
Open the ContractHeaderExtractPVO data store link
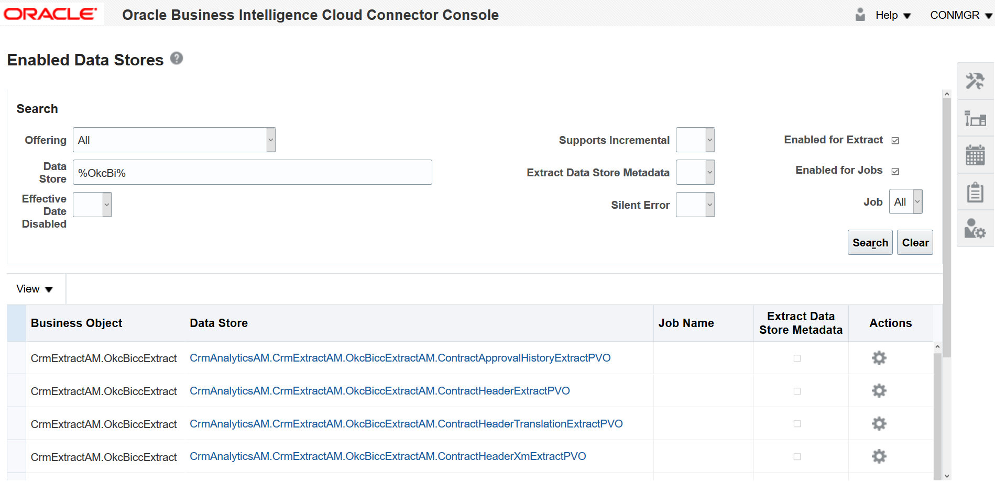[379, 391]
